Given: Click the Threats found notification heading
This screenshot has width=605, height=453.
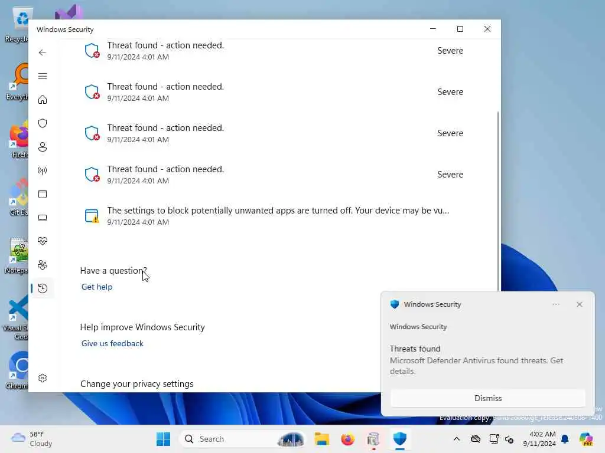Looking at the screenshot, I should [415, 349].
